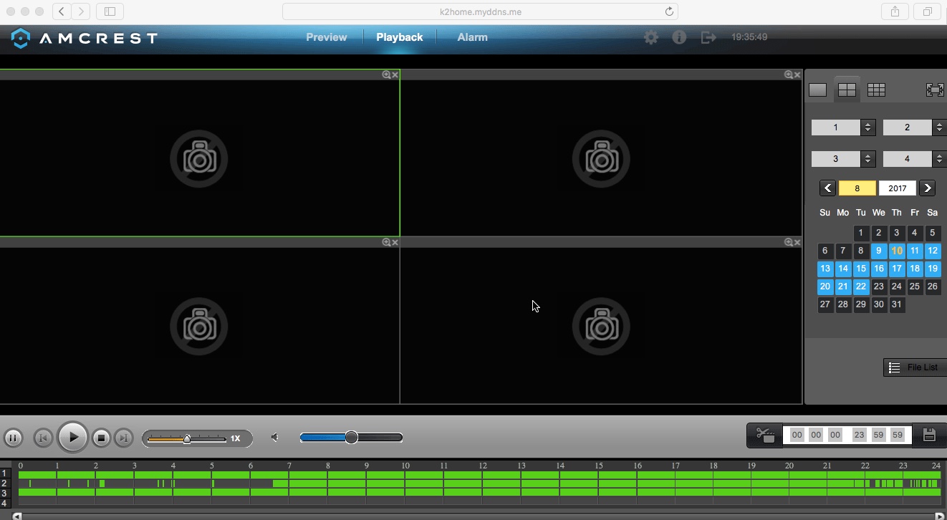947x520 pixels.
Task: Click the logout icon in header
Action: pos(708,37)
